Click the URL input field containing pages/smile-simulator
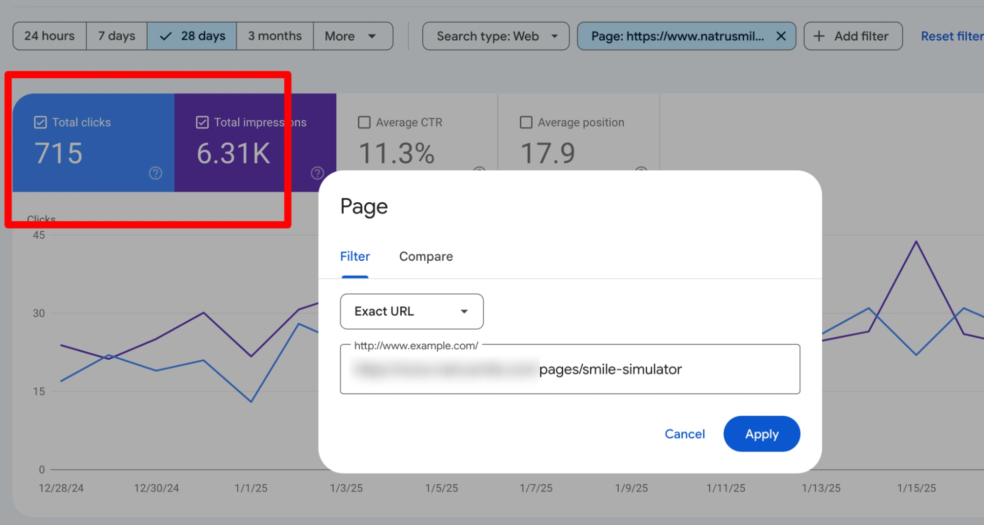The width and height of the screenshot is (984, 525). point(570,369)
